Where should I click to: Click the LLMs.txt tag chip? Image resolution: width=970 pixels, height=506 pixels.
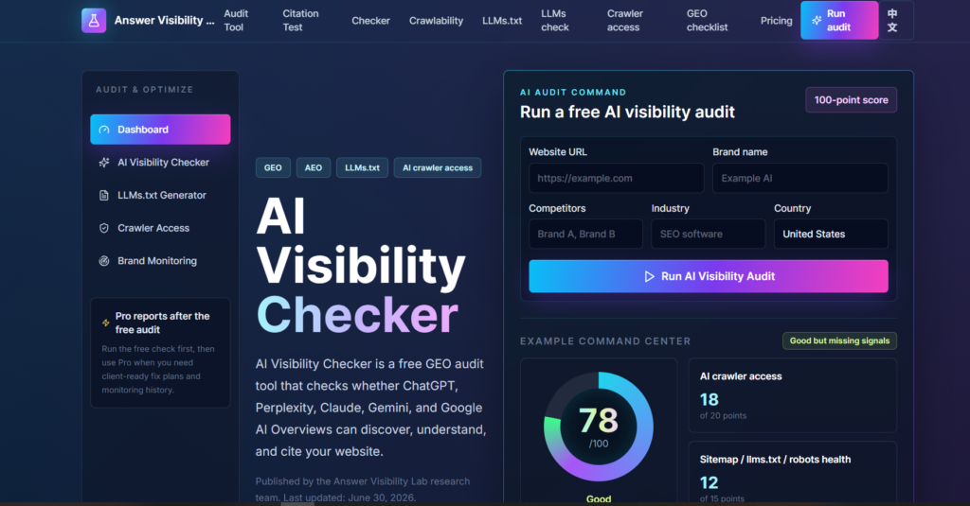click(x=362, y=167)
